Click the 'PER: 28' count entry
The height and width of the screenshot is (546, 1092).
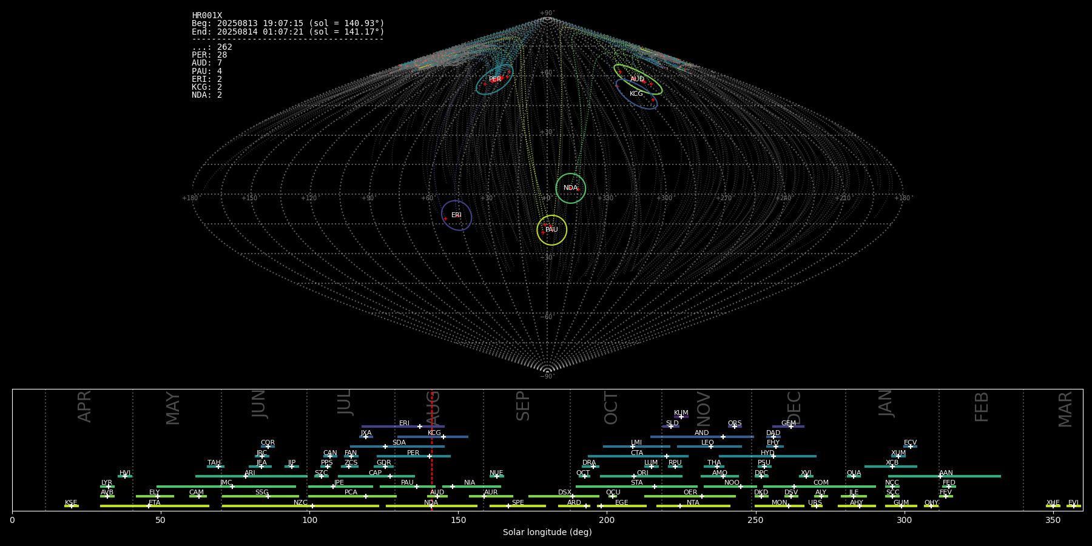click(x=209, y=55)
